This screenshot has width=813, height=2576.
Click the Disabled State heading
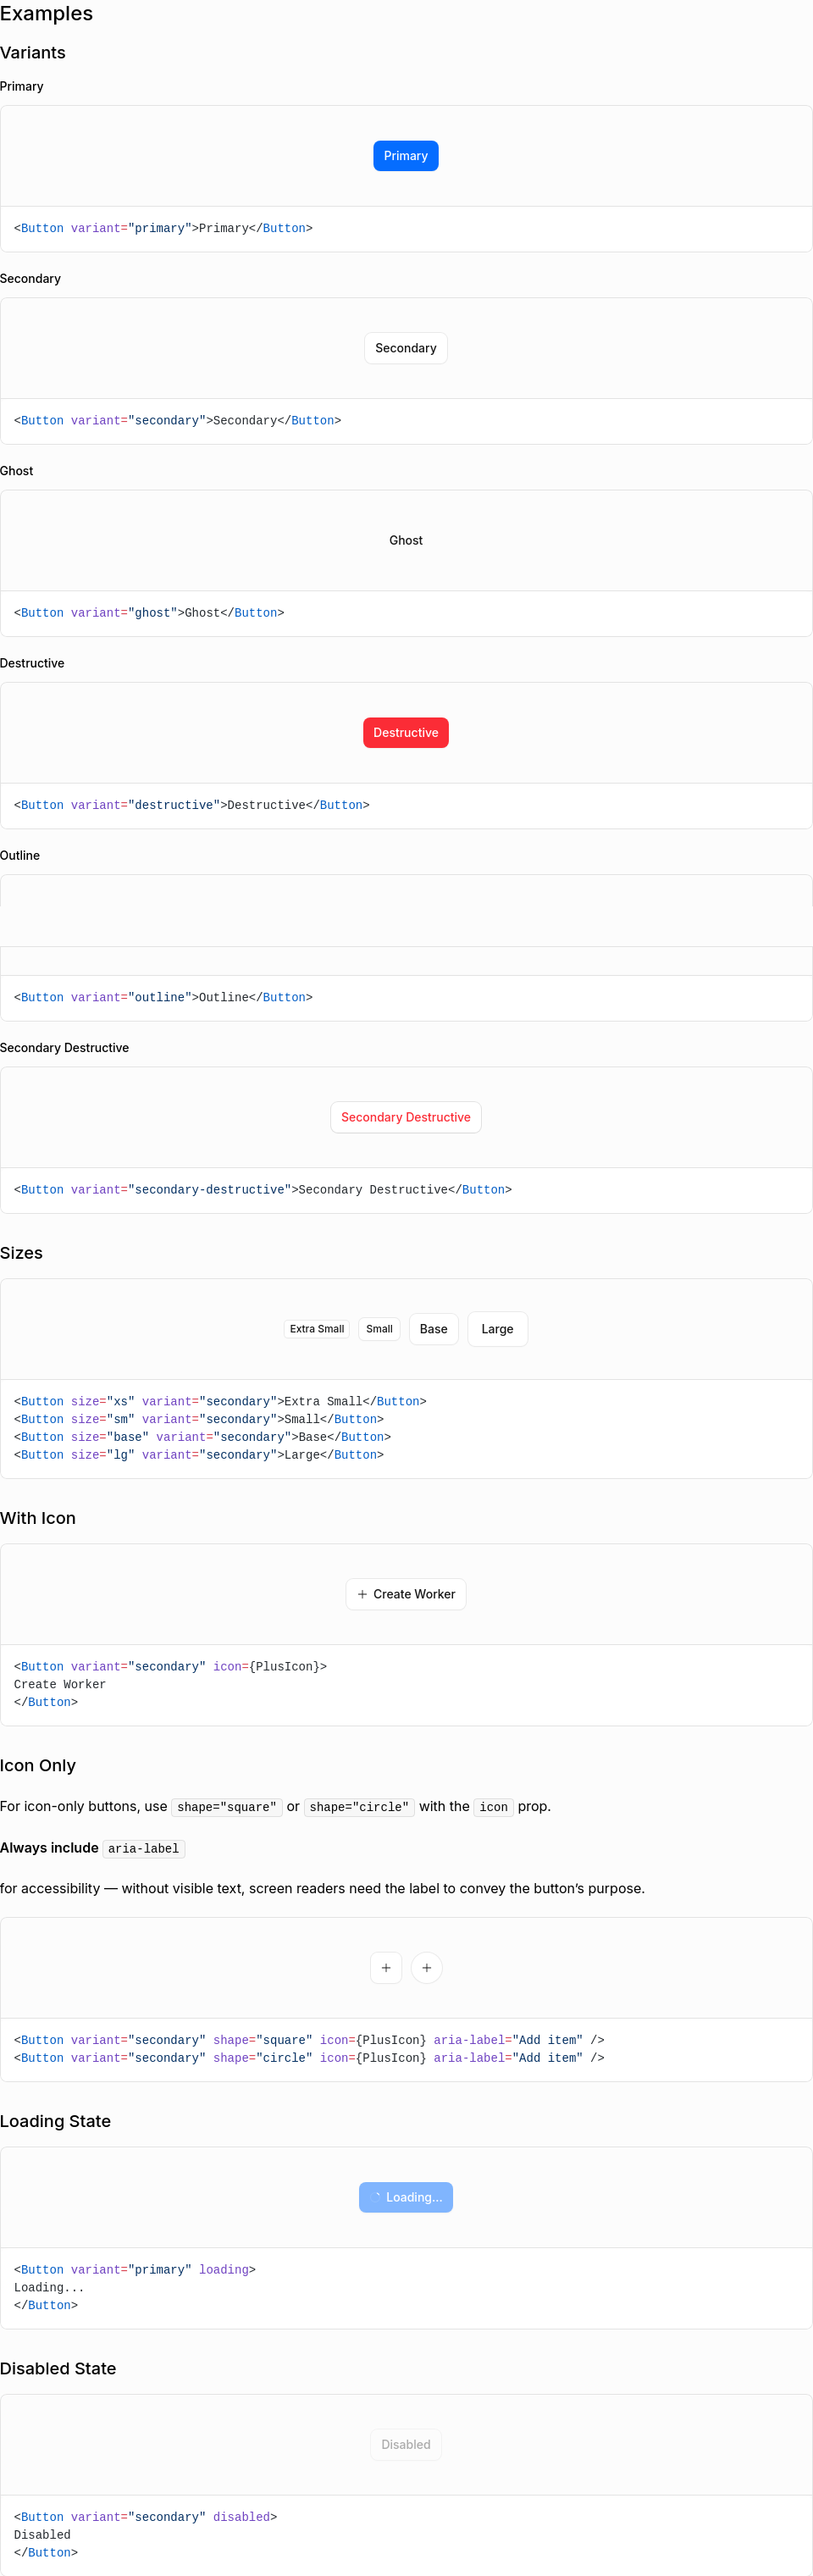click(58, 2369)
